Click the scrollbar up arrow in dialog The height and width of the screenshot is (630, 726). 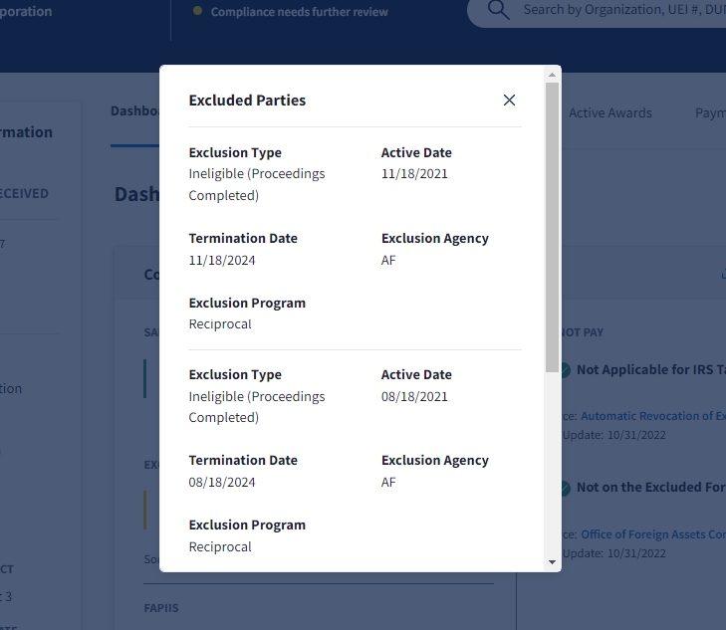click(552, 74)
